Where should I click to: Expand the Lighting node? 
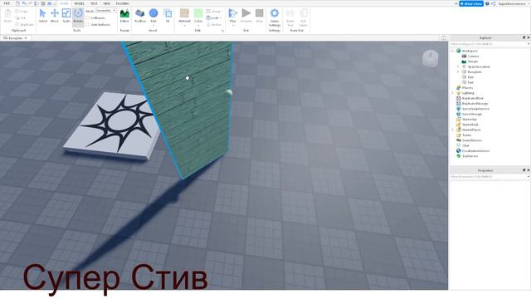[x=452, y=93]
